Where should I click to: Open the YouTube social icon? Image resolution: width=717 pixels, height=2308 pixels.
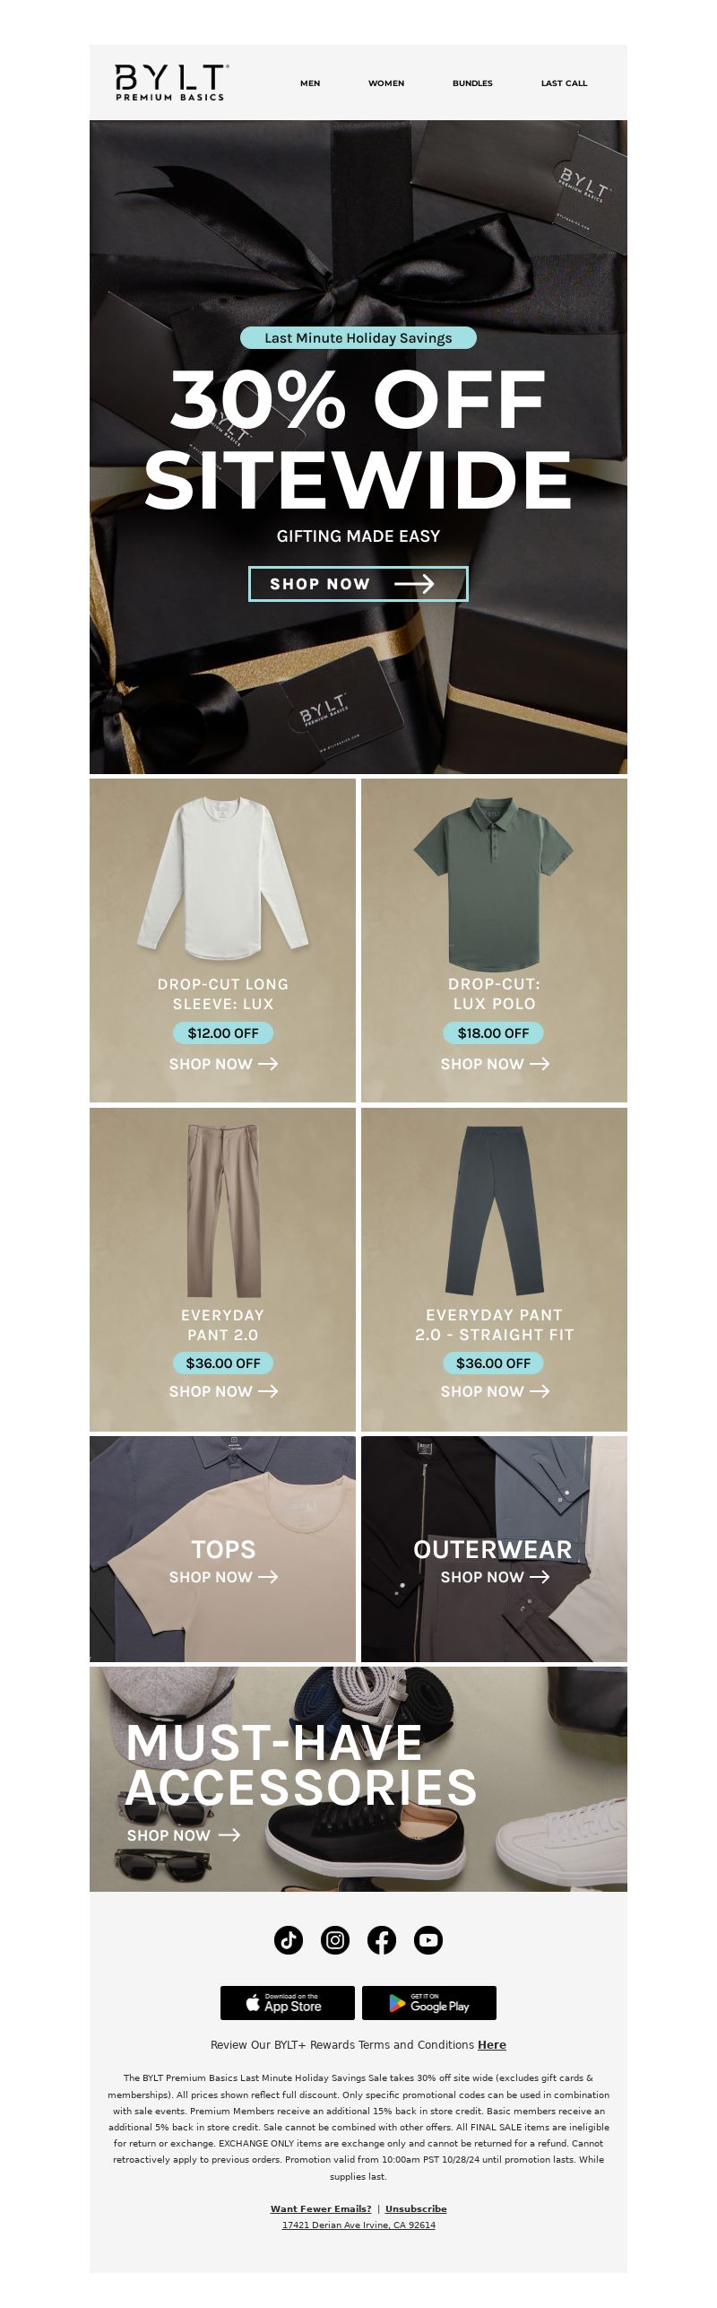click(428, 1940)
